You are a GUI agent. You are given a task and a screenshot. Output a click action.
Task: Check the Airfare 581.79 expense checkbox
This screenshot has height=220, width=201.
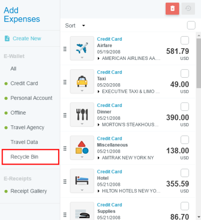[185, 40]
